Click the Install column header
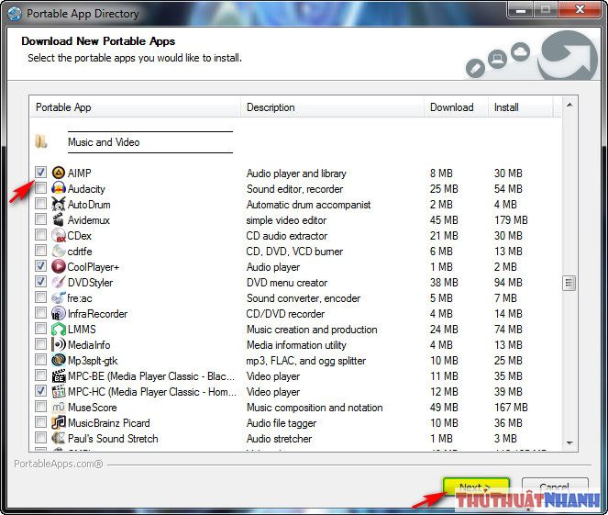This screenshot has width=608, height=515. coord(520,107)
